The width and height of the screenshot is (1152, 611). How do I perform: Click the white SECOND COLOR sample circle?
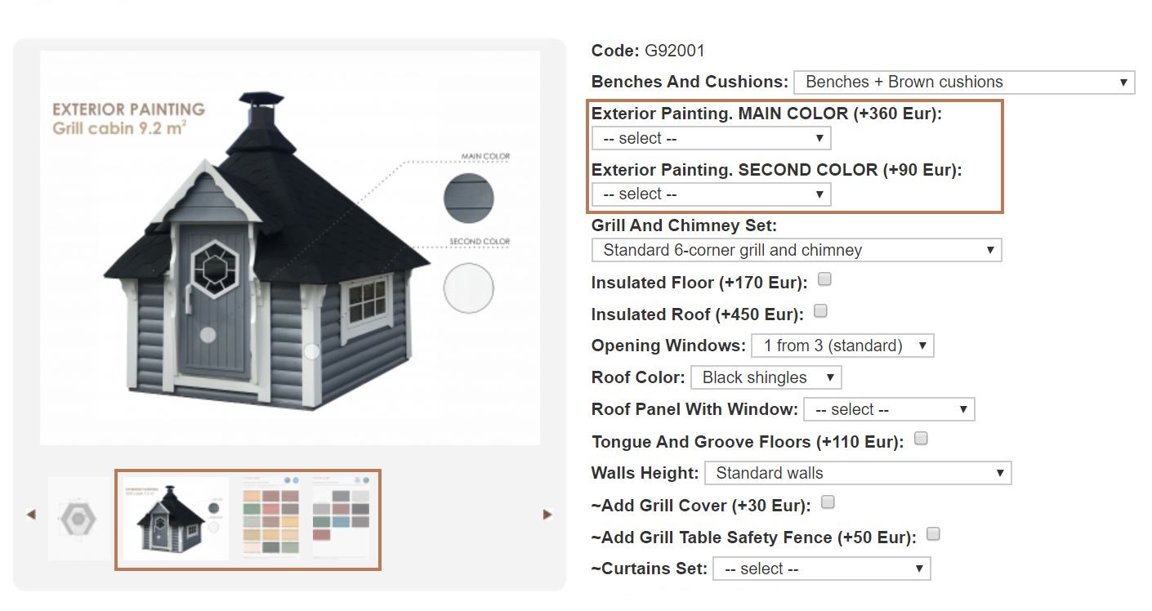(x=468, y=288)
